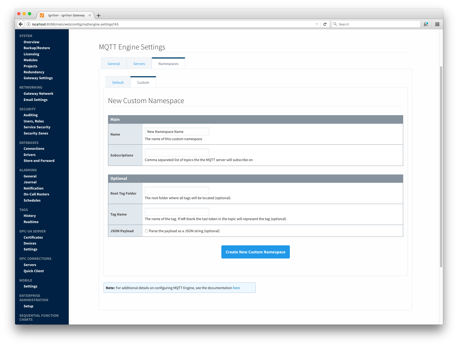458x346 pixels.
Task: Click the browser back arrow button
Action: click(x=21, y=24)
